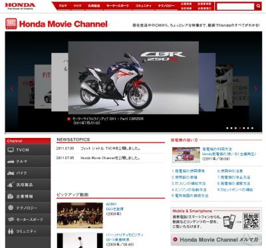
Task: Select the FIT slide in carousel
Action: click(43, 86)
